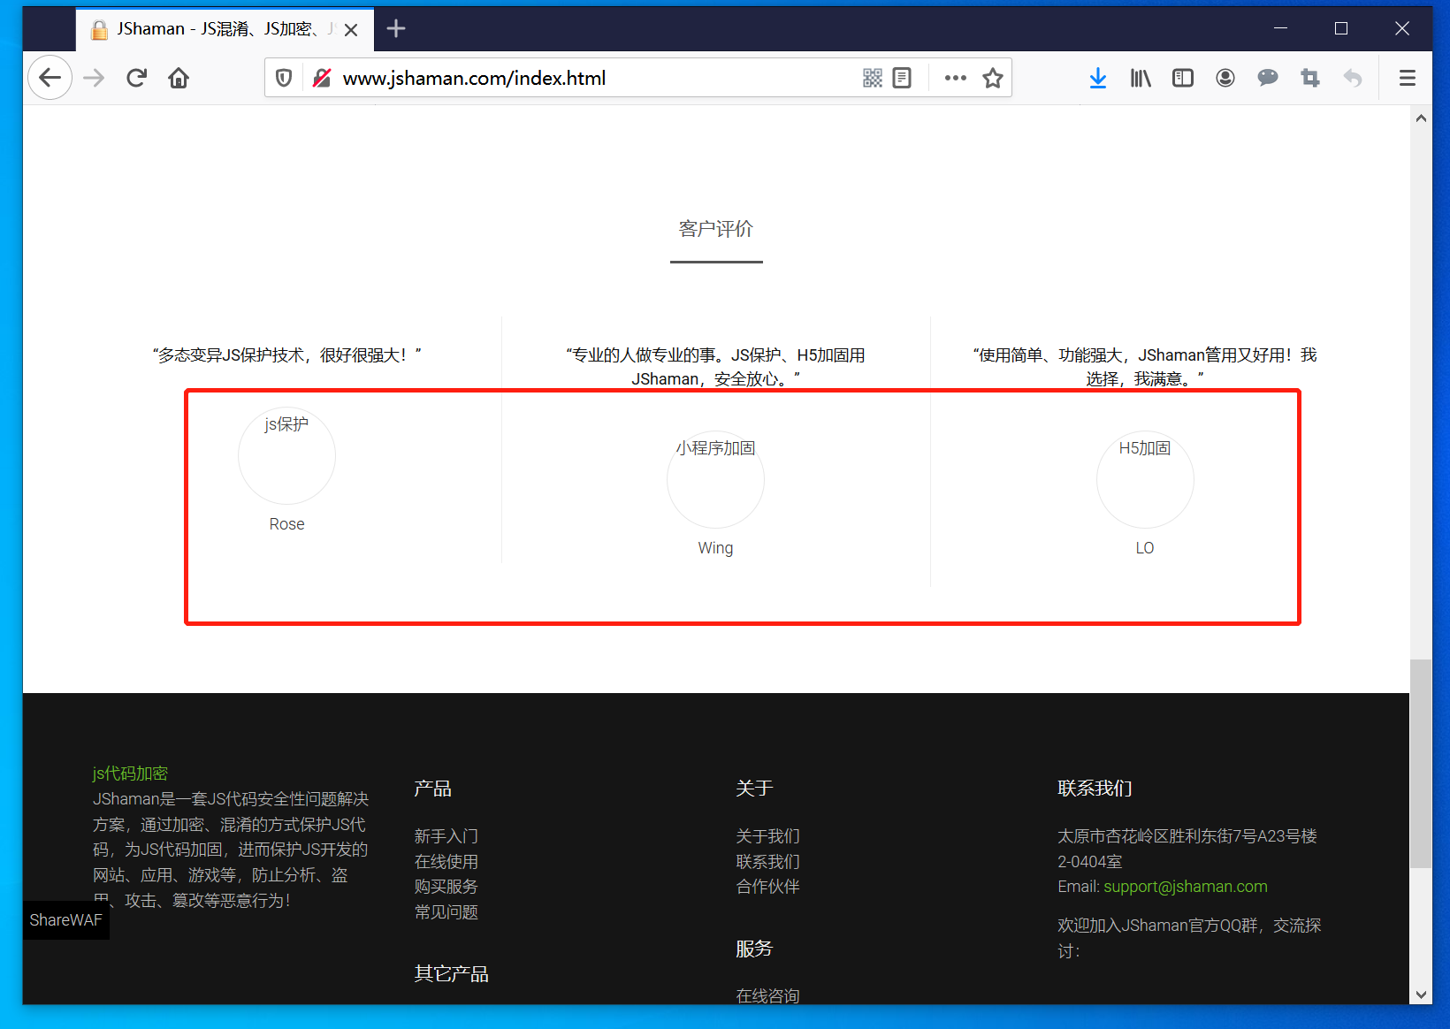Open tracking protection shield info

coord(284,78)
